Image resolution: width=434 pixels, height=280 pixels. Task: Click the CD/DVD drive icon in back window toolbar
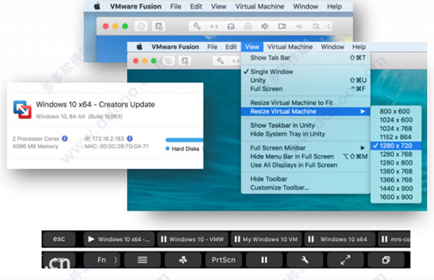248,27
